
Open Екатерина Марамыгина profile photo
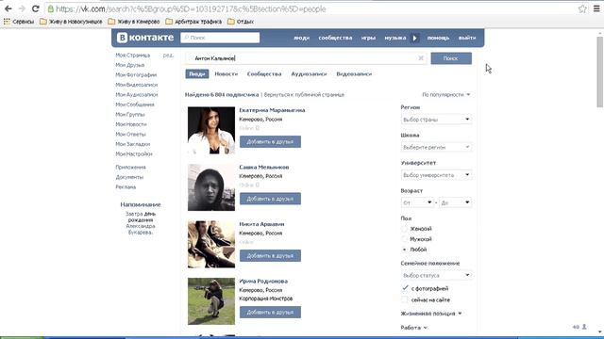point(211,130)
